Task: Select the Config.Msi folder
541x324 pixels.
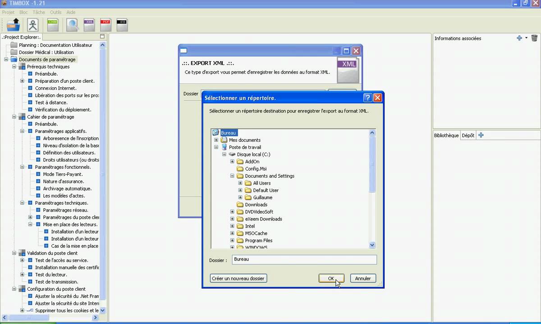Action: [256, 169]
